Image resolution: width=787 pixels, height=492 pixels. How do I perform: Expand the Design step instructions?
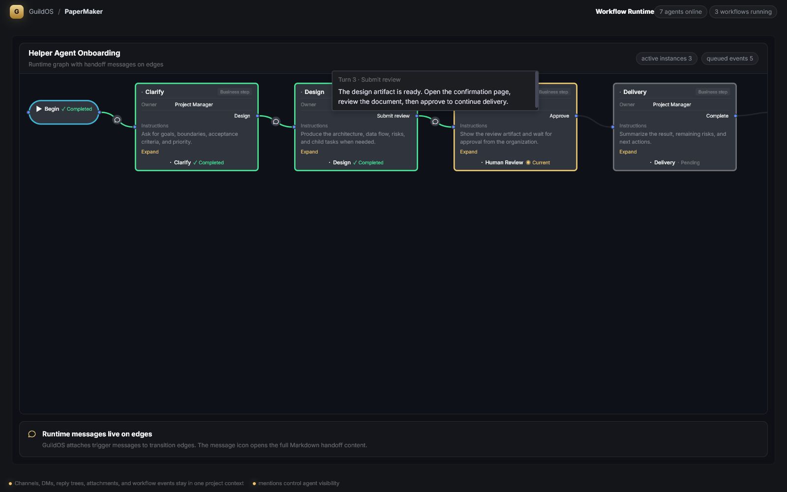(x=309, y=152)
